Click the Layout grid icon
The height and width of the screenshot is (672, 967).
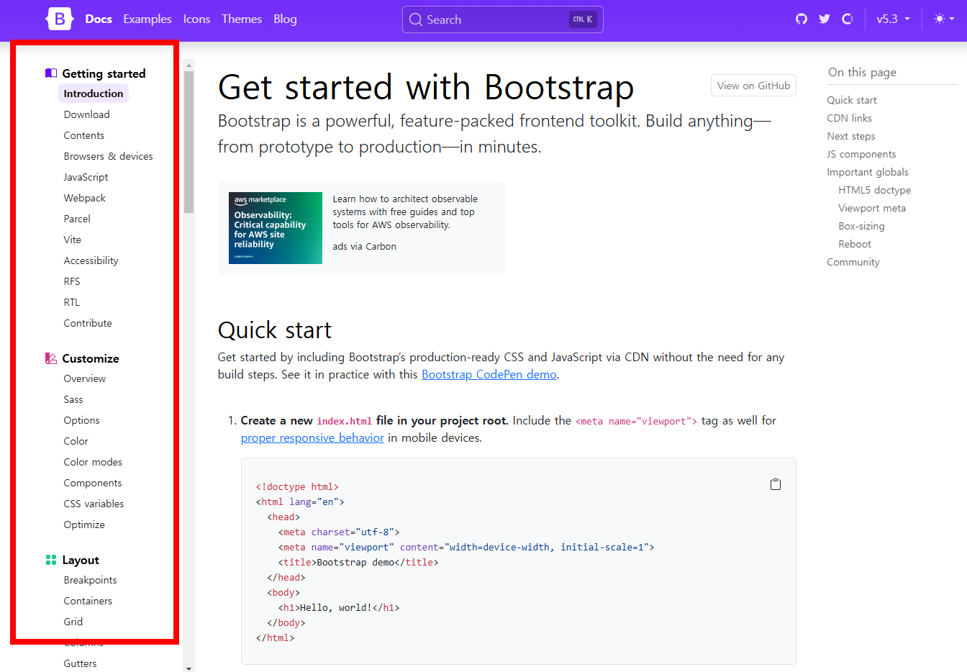click(x=51, y=560)
